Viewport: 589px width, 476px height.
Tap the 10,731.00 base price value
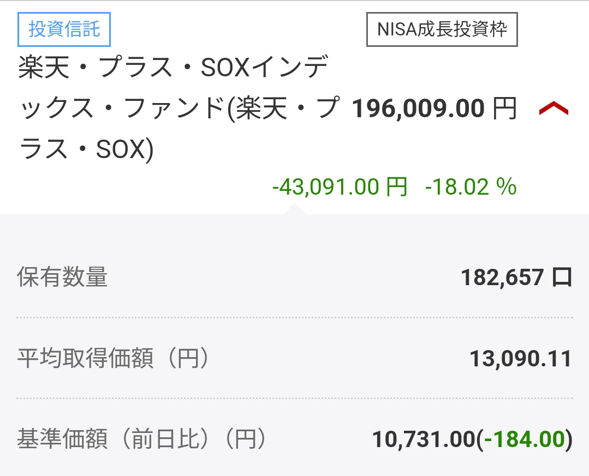[x=424, y=439]
